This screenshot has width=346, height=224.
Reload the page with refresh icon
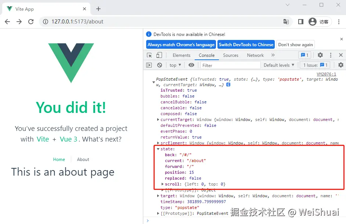click(31, 22)
